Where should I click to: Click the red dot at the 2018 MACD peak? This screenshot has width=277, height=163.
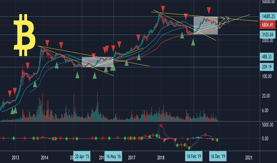click(161, 125)
